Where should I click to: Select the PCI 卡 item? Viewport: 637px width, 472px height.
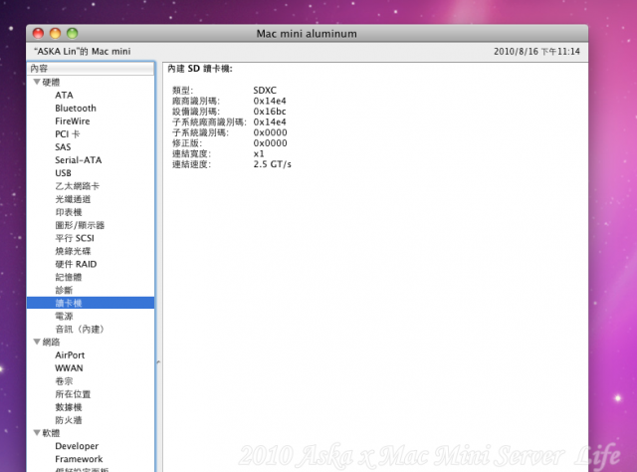point(68,134)
